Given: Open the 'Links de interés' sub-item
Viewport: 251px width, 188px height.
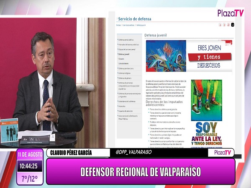Looking at the screenshot, I should click(x=123, y=64).
